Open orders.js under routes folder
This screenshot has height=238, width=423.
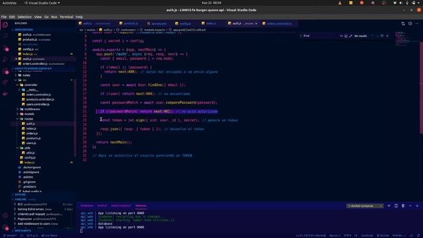(x=32, y=134)
